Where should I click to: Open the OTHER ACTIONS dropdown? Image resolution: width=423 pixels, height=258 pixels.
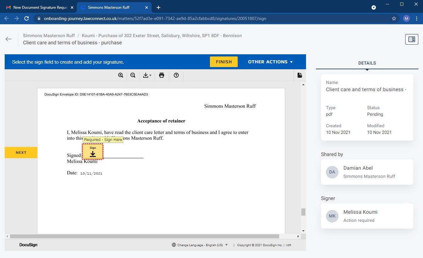(270, 61)
